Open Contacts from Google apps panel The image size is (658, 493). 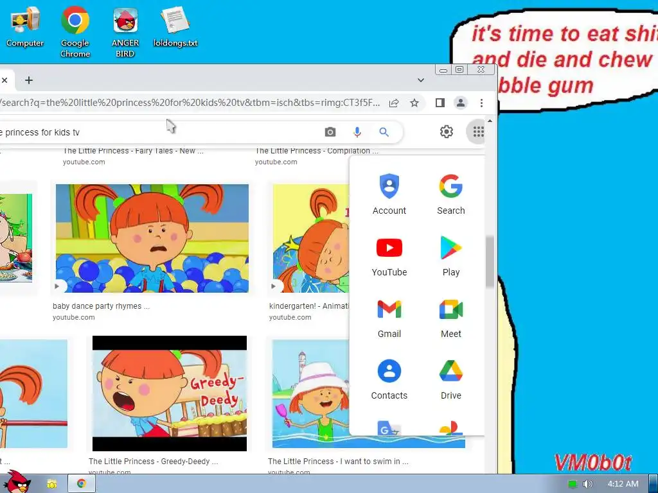389,379
